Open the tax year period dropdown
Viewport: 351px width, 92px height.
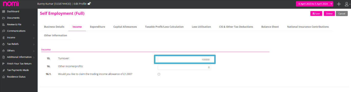tap(314, 4)
